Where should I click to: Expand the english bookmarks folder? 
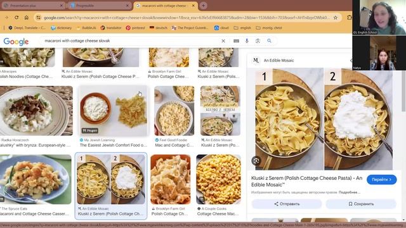[242, 28]
